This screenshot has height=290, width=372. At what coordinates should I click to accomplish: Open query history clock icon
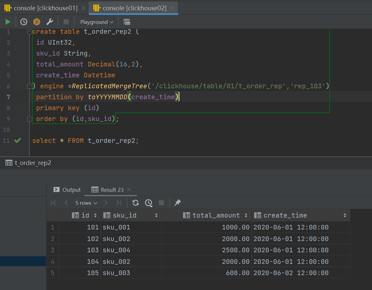click(x=24, y=22)
